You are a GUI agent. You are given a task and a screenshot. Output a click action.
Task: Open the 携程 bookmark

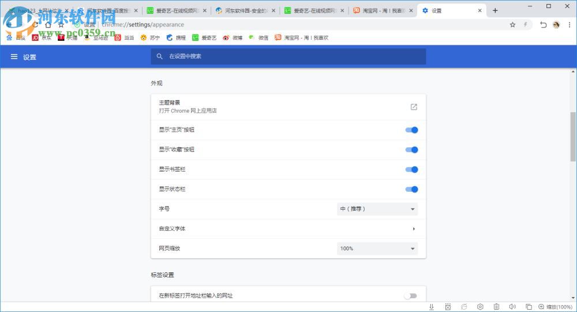click(176, 37)
